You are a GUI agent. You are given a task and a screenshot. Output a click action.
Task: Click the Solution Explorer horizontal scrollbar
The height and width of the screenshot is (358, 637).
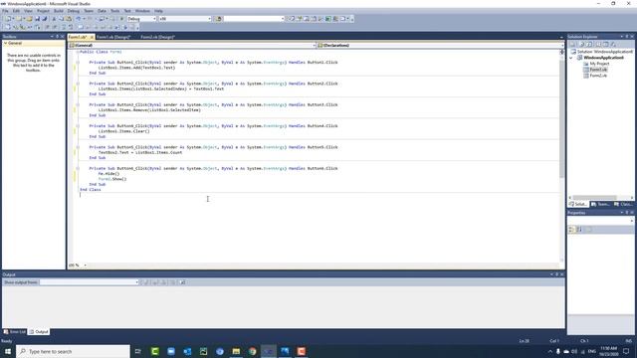(x=594, y=198)
